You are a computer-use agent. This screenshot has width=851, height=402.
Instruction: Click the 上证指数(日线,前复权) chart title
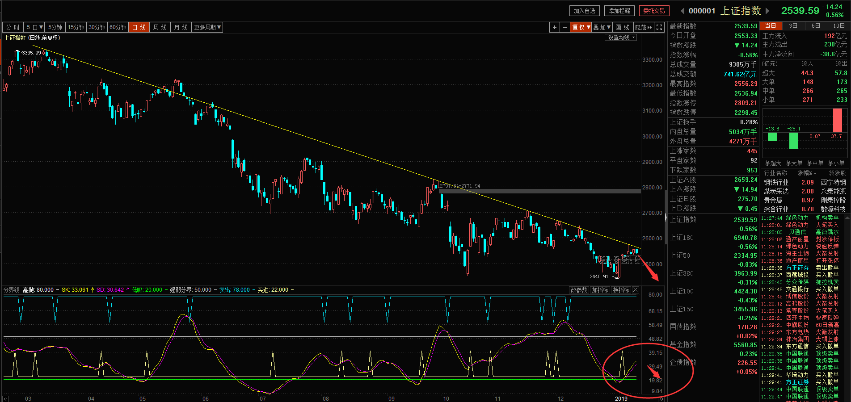32,38
